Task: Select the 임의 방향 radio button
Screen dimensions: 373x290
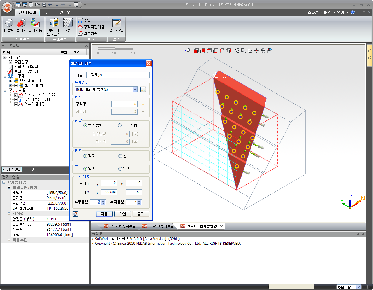Action: [x=119, y=125]
